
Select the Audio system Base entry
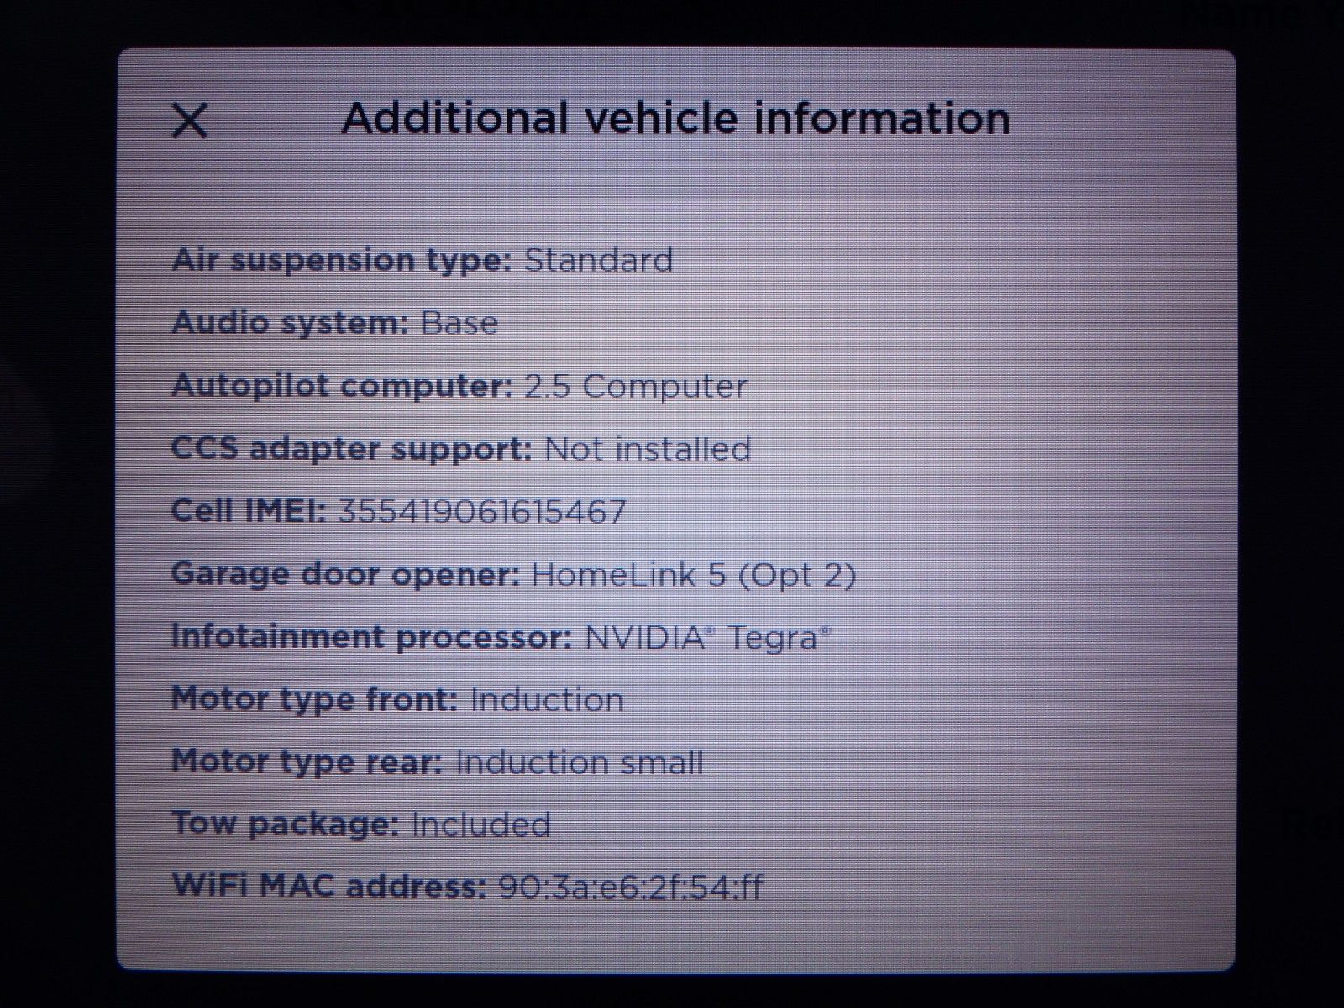tap(334, 323)
